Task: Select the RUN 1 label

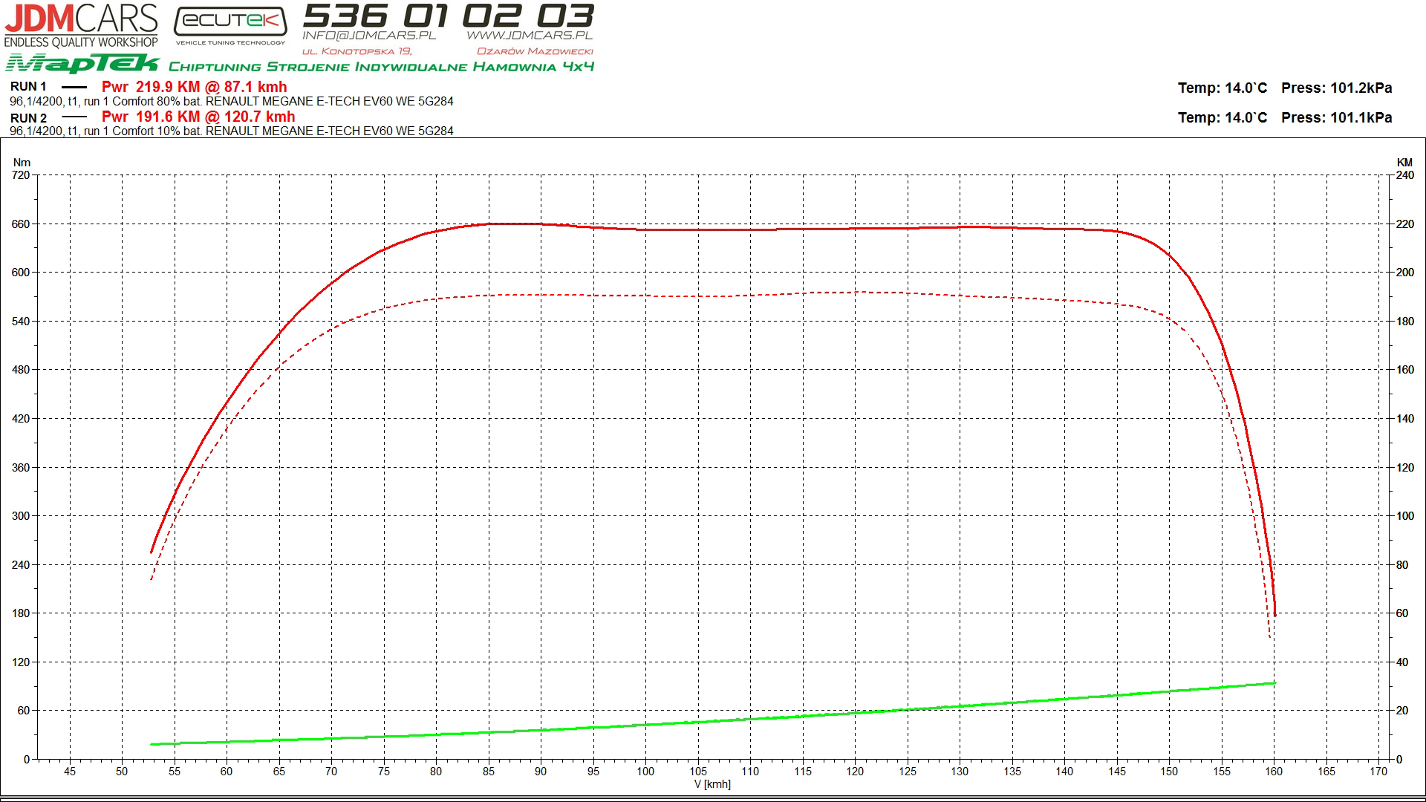Action: [28, 87]
